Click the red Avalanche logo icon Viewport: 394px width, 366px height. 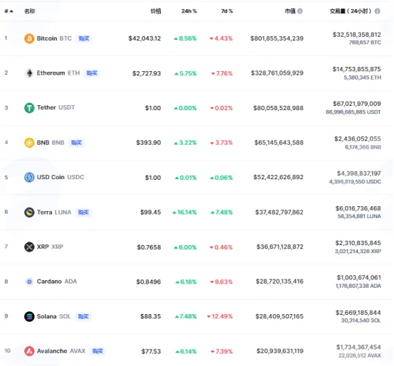[x=29, y=351]
